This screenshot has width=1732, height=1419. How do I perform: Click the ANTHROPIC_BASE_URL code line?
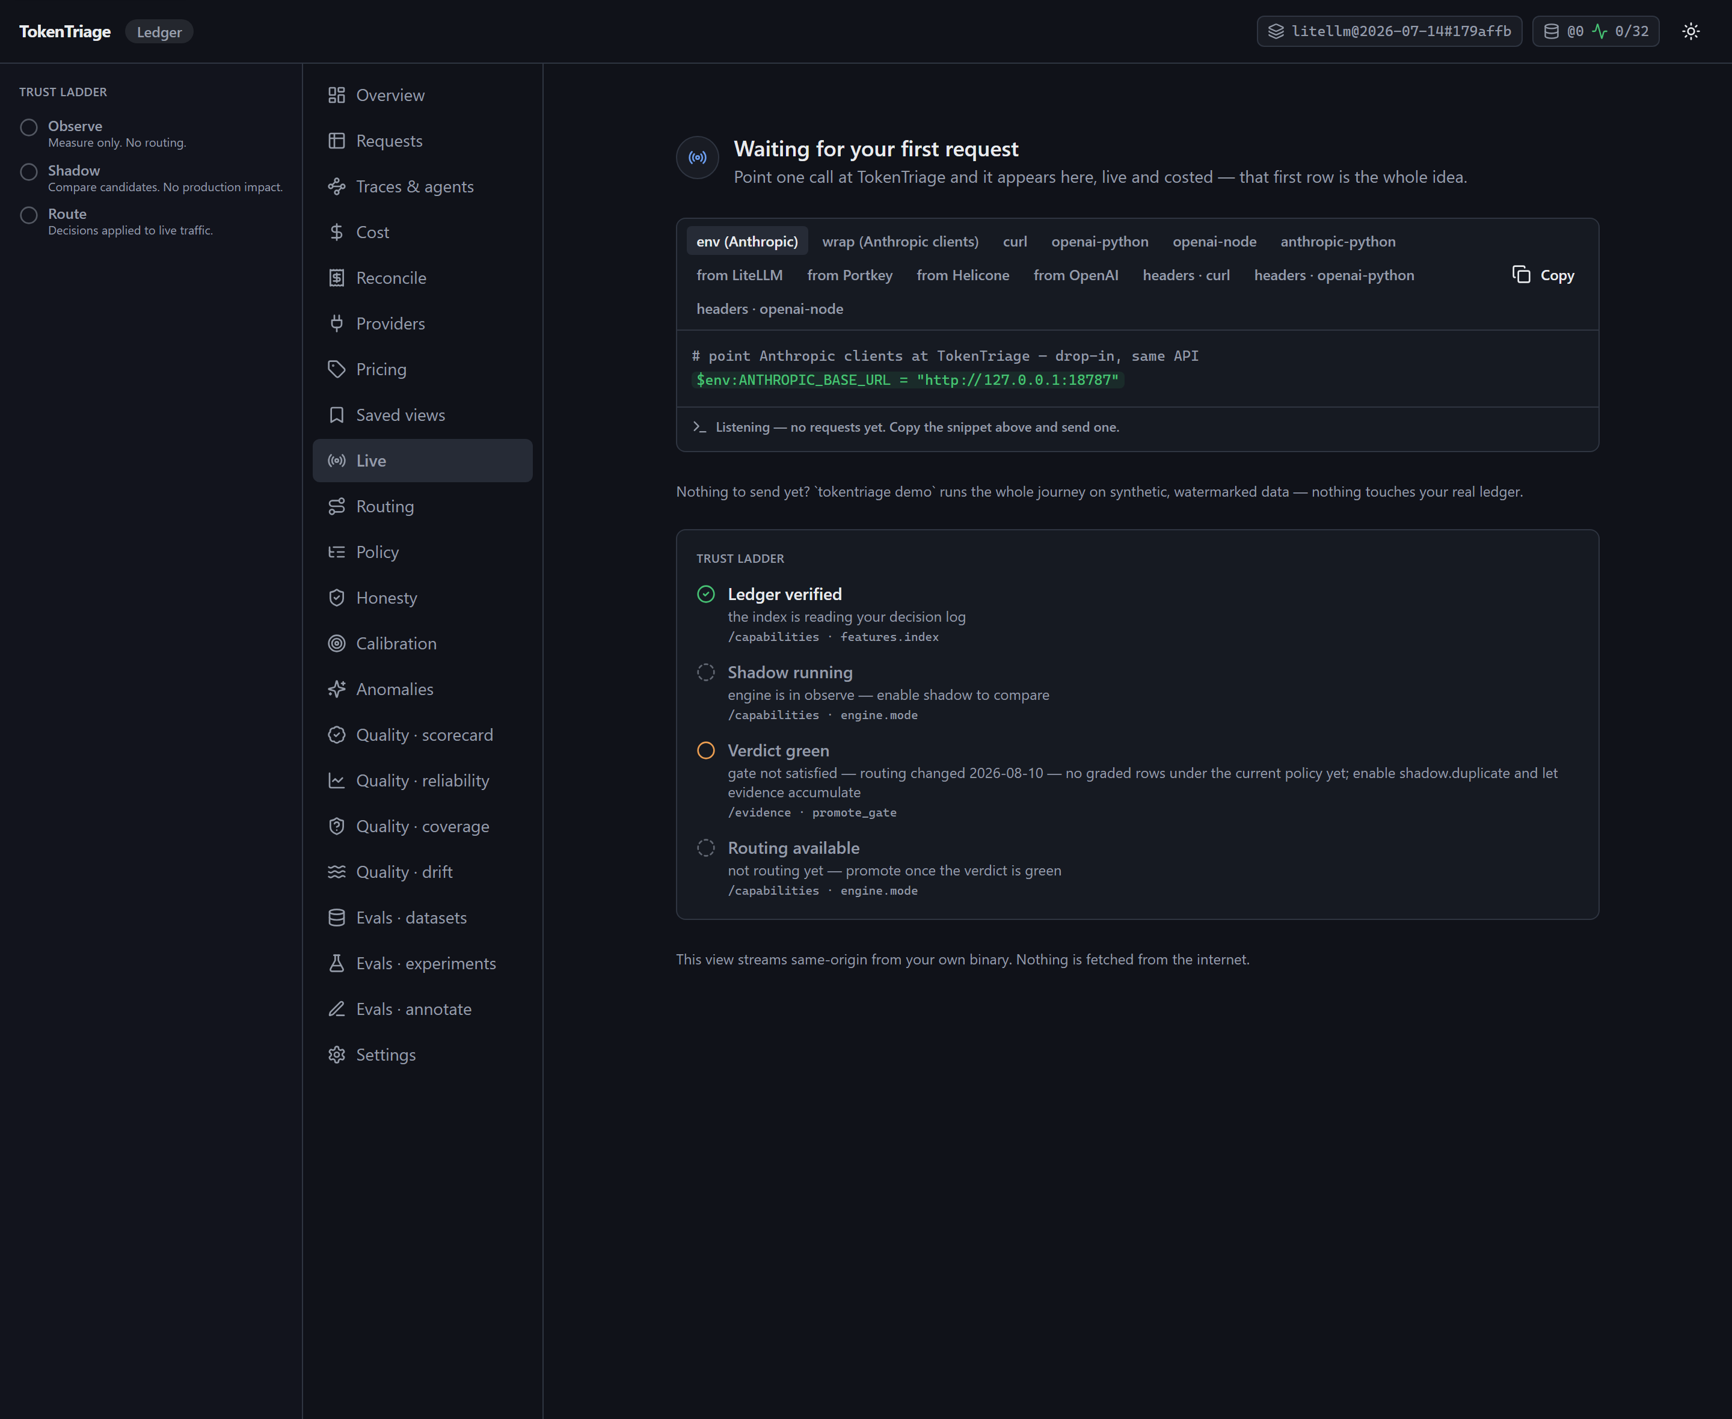907,380
